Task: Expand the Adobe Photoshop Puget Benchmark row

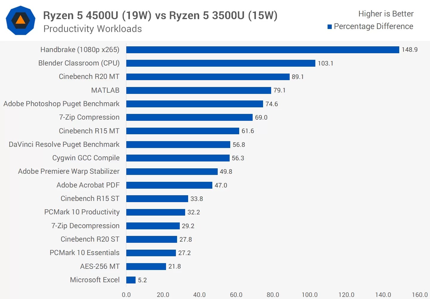Action: [61, 104]
